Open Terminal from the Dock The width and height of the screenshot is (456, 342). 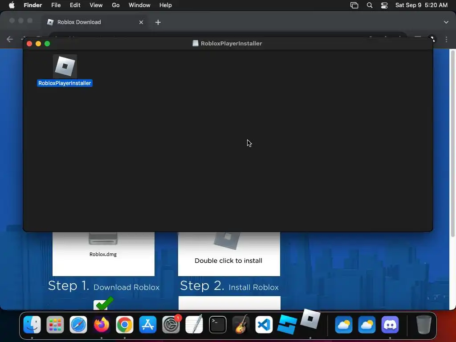(x=217, y=325)
